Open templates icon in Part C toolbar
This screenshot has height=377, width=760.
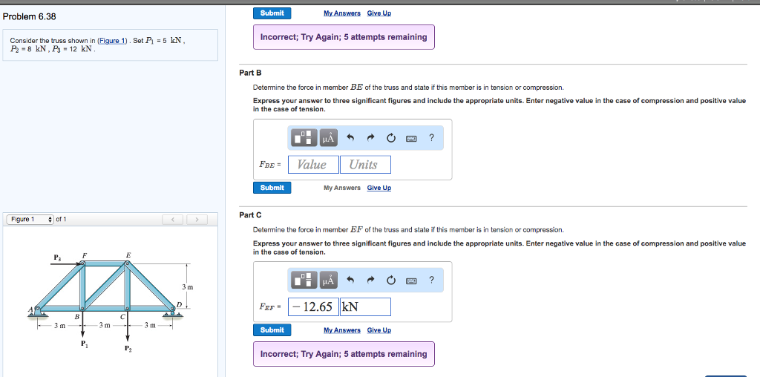[304, 280]
